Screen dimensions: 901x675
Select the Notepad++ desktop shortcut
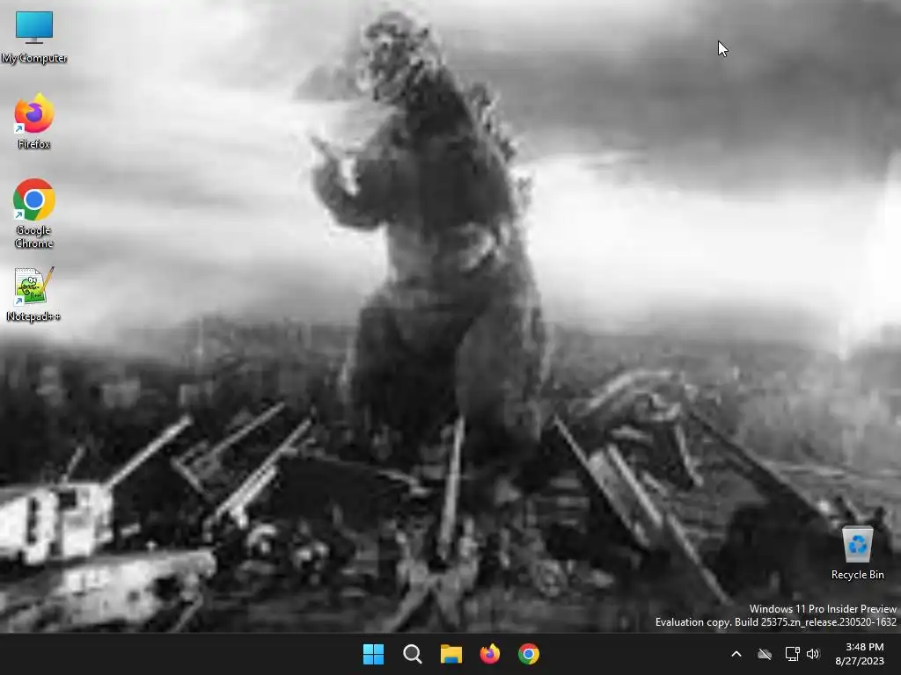pos(34,294)
